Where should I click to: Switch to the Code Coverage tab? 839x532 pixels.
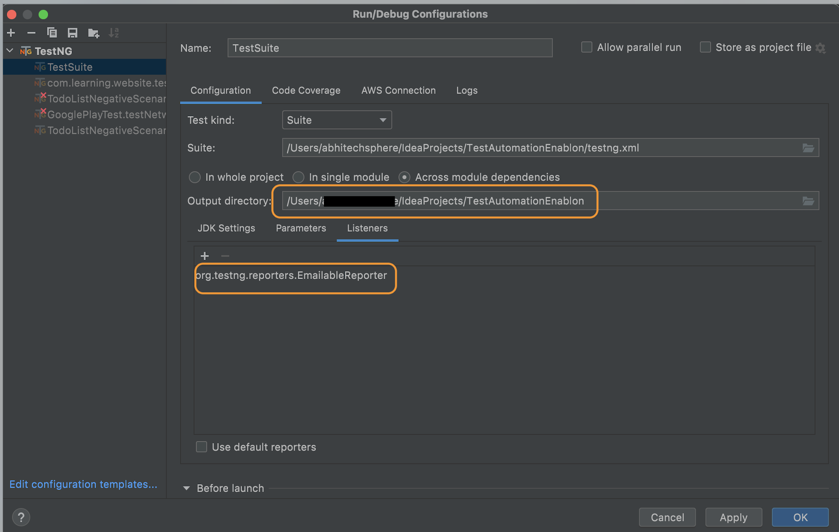tap(306, 90)
